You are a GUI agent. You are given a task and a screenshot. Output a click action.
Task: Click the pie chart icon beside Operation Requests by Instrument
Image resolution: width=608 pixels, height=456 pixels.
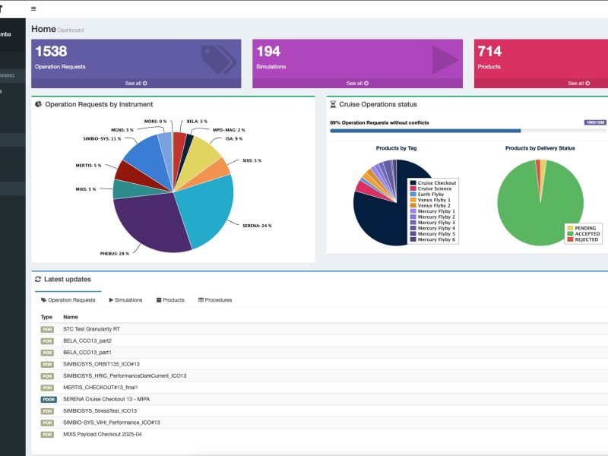38,104
